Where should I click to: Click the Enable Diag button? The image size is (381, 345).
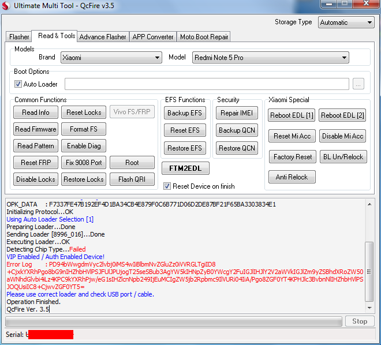pos(84,145)
